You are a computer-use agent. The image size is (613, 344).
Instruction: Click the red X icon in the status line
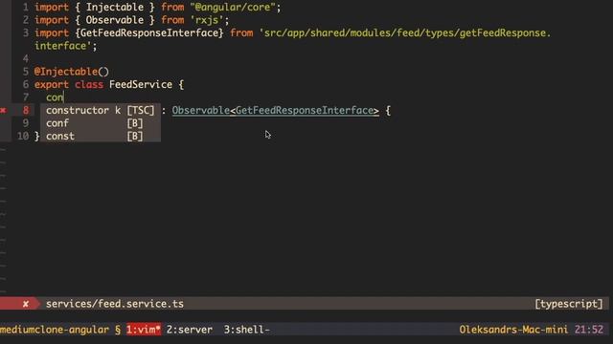(26, 304)
